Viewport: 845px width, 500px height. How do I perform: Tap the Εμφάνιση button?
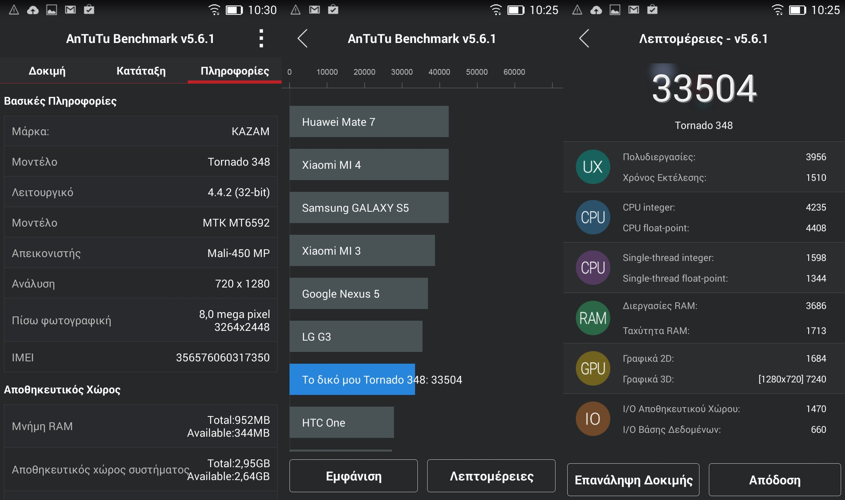[354, 476]
